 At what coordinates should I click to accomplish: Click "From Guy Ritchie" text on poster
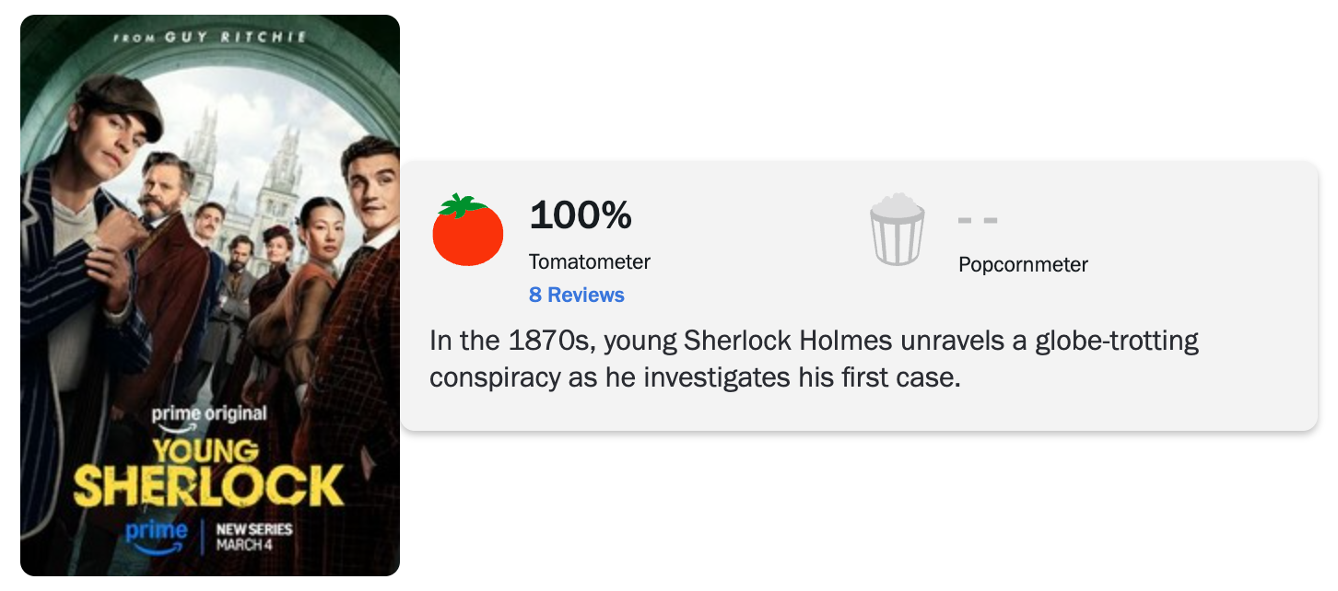(209, 38)
